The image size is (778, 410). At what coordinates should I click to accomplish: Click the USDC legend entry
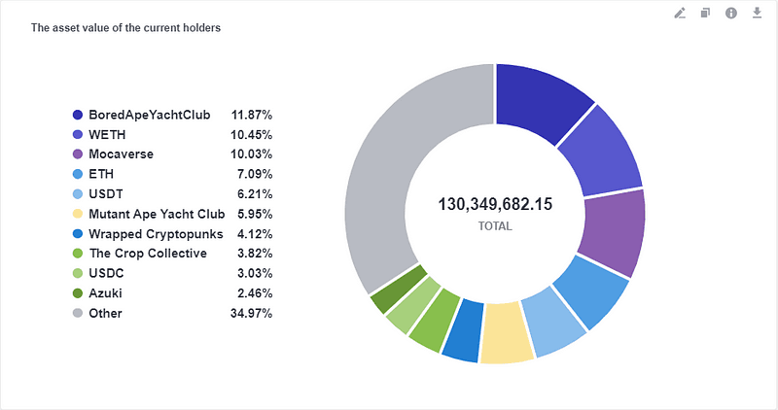[172, 273]
